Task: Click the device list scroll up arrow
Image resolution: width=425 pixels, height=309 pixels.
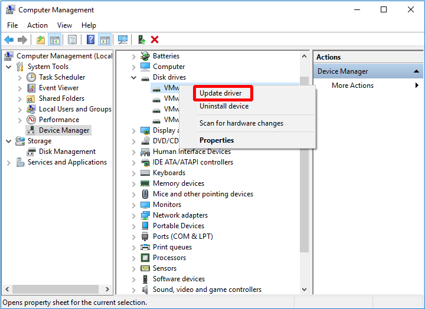Action: coord(304,56)
